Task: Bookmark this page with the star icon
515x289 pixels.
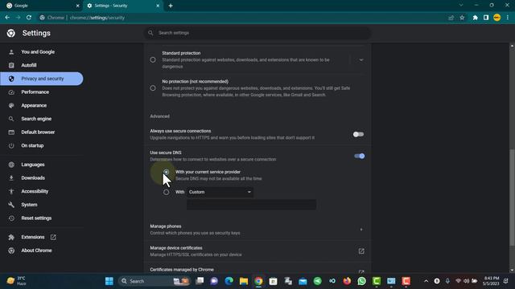Action: (462, 18)
